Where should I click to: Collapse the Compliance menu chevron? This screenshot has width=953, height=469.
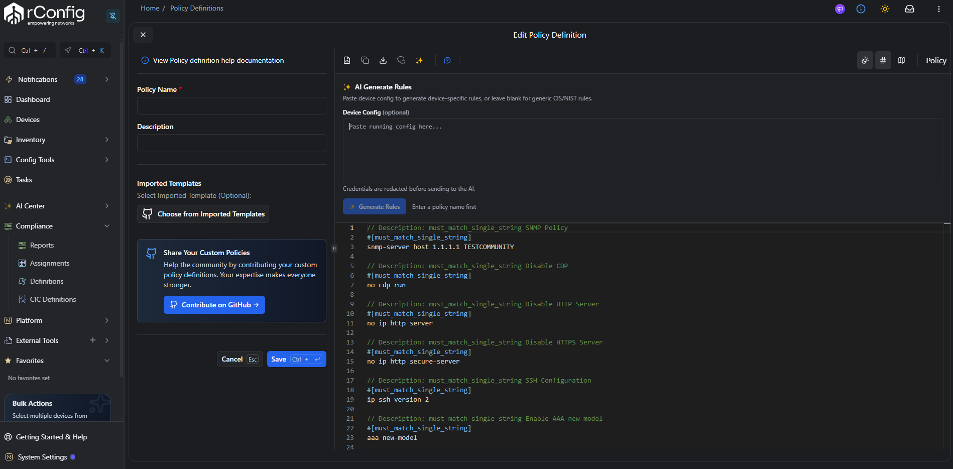pos(107,226)
